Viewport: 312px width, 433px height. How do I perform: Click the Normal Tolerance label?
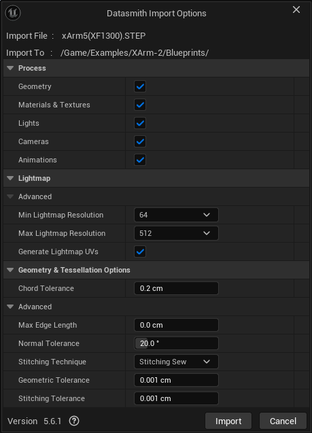point(49,343)
